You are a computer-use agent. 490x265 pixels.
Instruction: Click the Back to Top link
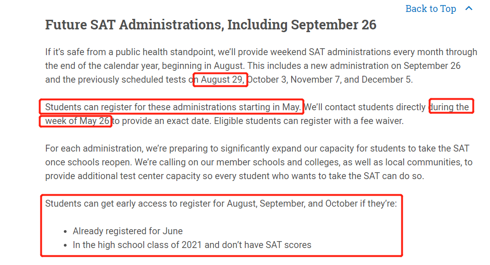tap(431, 9)
